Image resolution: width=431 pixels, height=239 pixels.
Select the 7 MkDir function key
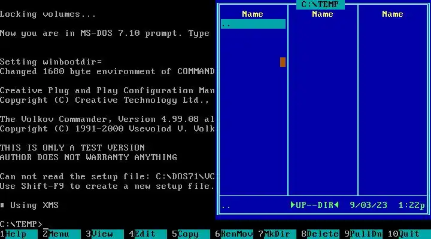tap(277, 234)
